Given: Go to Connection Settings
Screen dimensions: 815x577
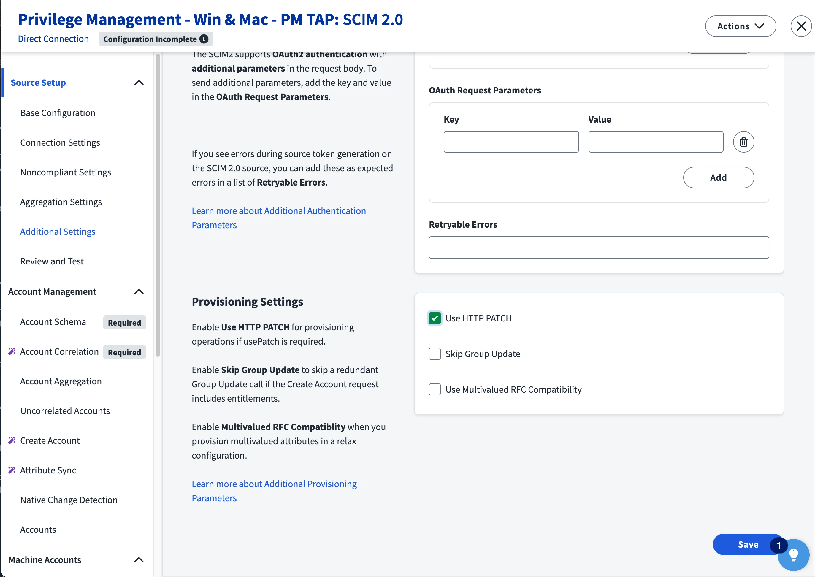Looking at the screenshot, I should [x=60, y=142].
